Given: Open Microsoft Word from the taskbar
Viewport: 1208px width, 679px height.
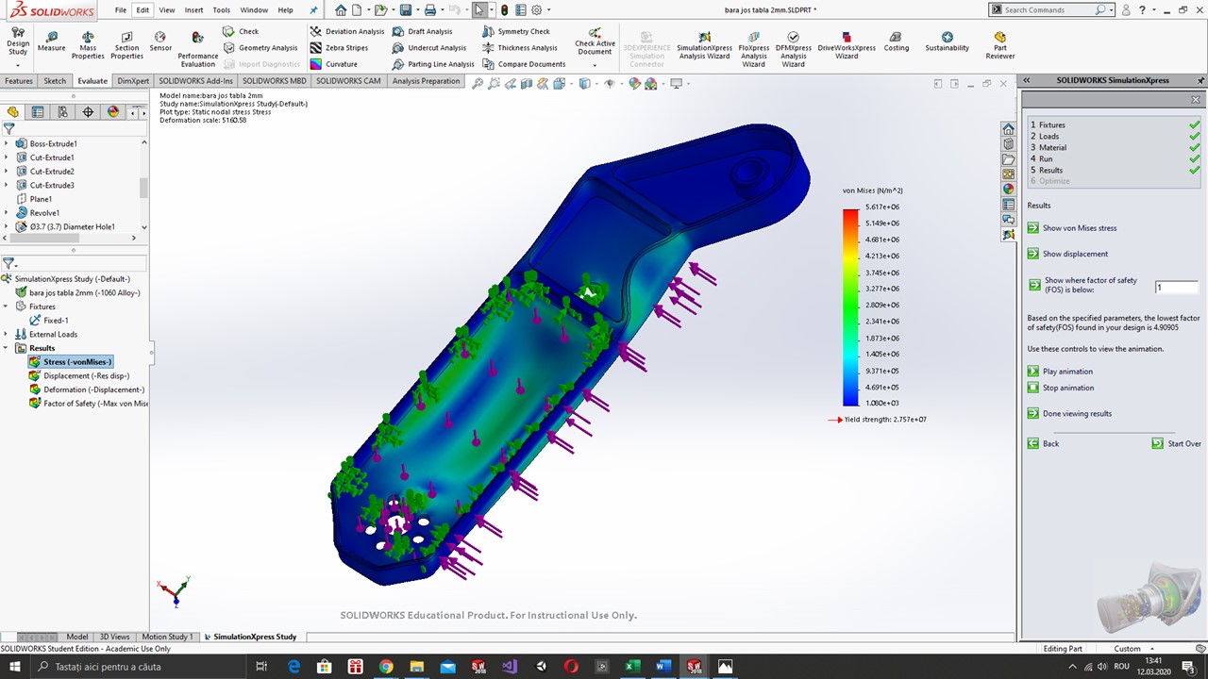Looking at the screenshot, I should (x=663, y=667).
